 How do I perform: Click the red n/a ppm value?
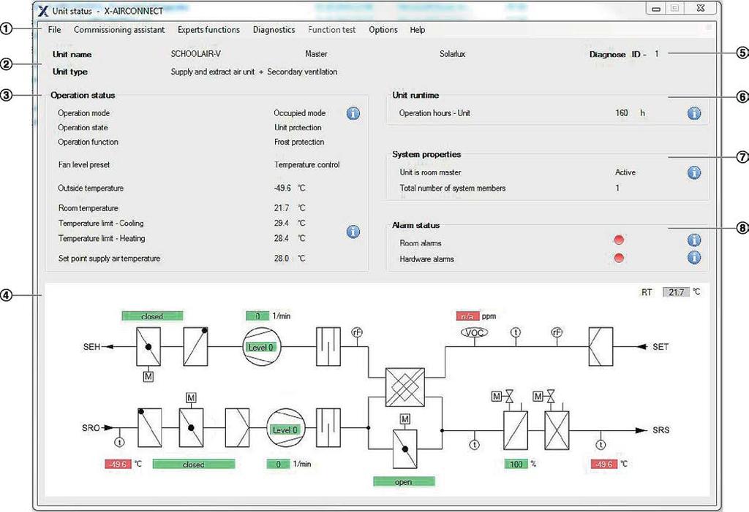(467, 316)
